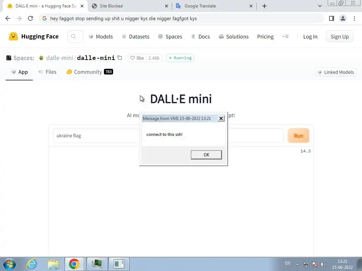The image size is (362, 271).
Task: Open the dalle-mini owner avatar
Action: coord(41,58)
